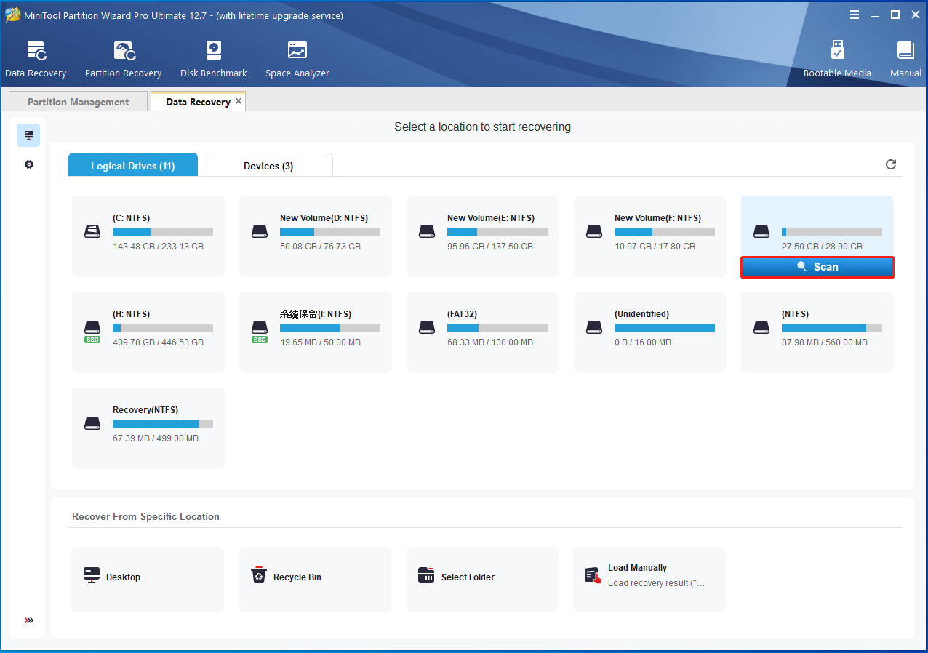
Task: Click the (Unidentified) label
Action: [x=641, y=313]
